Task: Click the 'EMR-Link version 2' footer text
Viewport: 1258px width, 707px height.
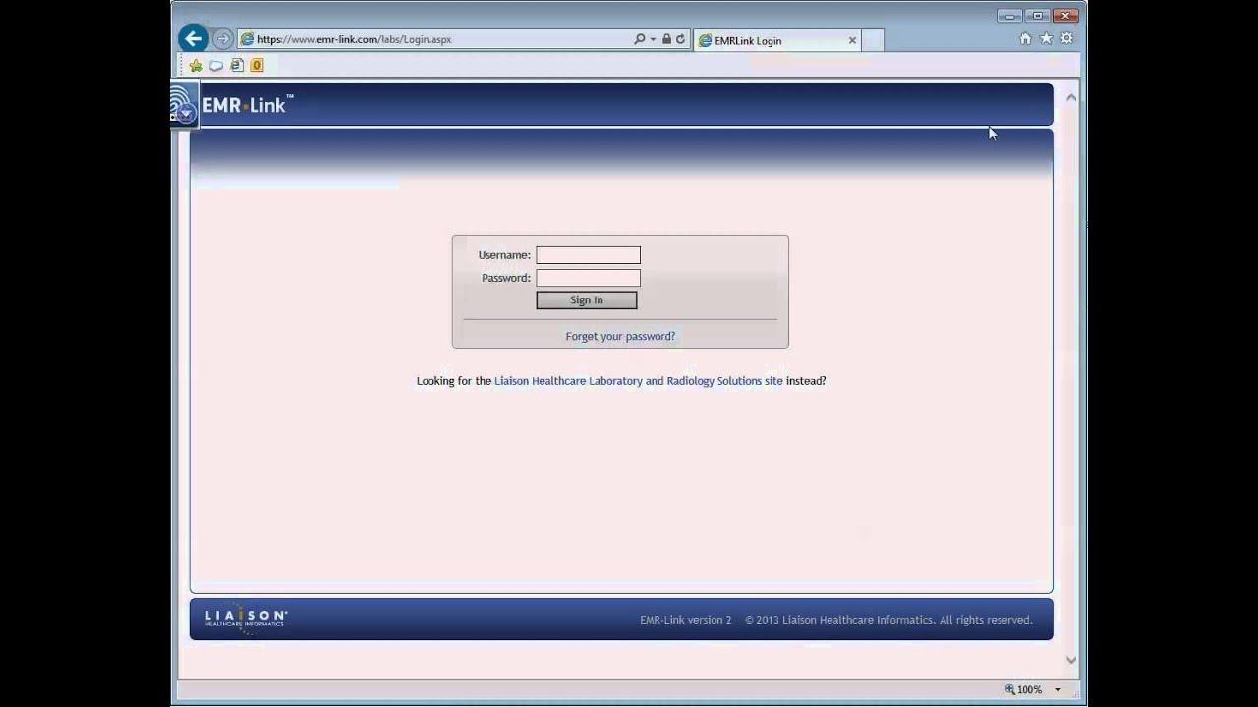Action: click(686, 620)
